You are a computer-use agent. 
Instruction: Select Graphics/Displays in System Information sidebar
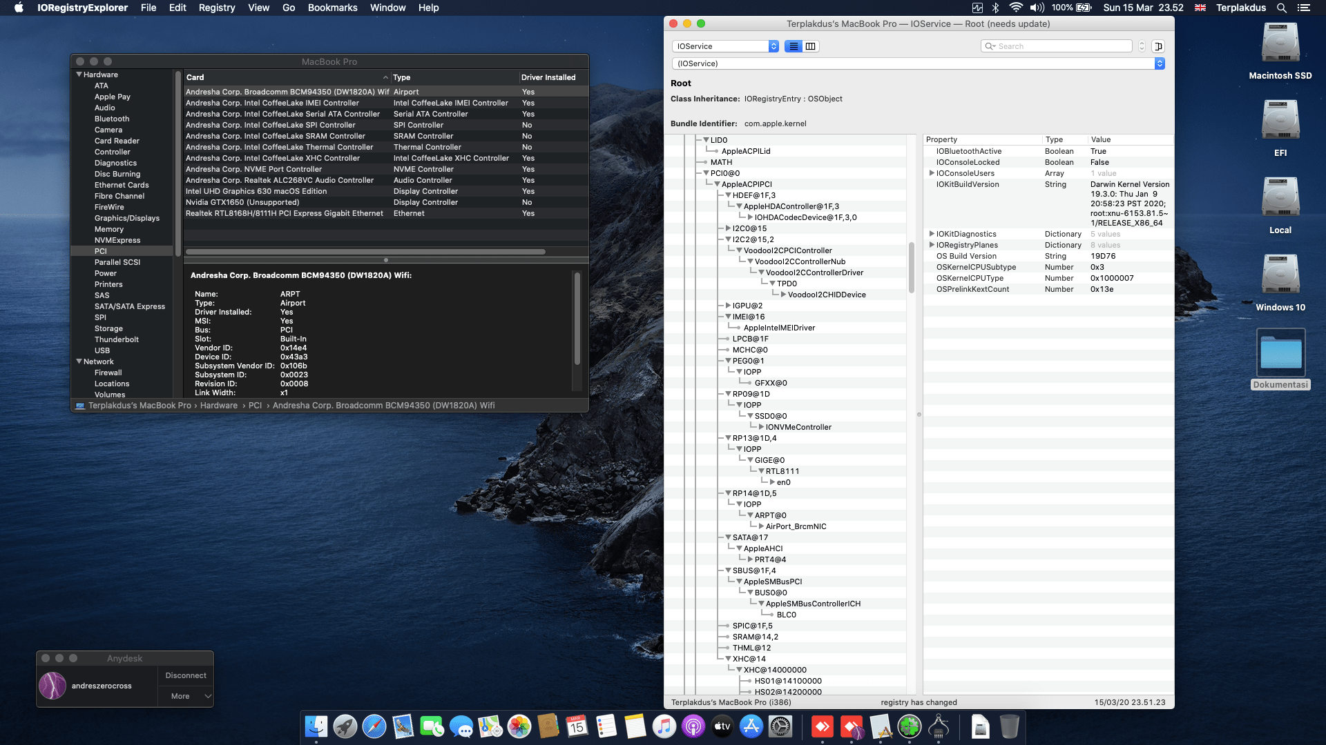(127, 218)
